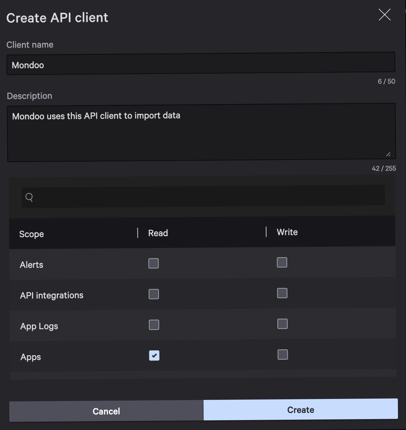Click the Read column header
Viewport: 406px width, 430px height.
158,233
